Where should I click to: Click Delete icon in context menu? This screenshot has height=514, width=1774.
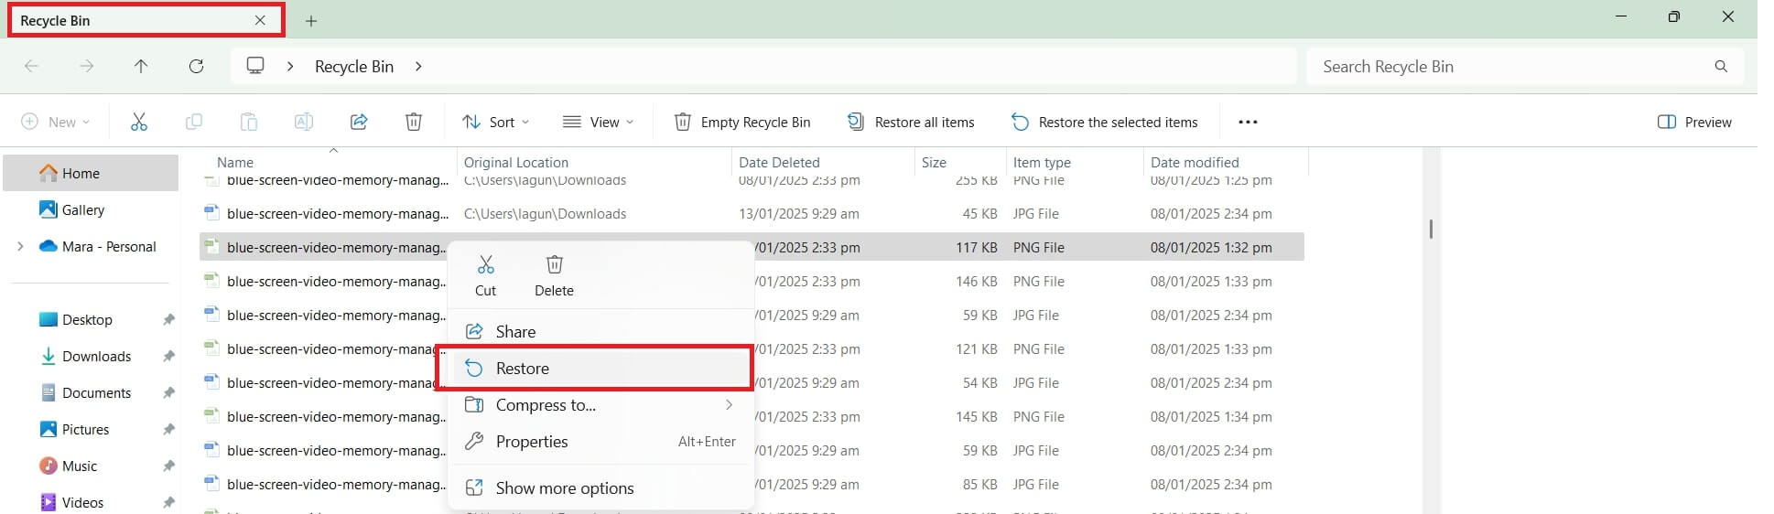554,275
